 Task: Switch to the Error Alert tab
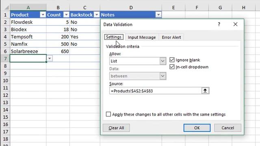[x=171, y=37]
